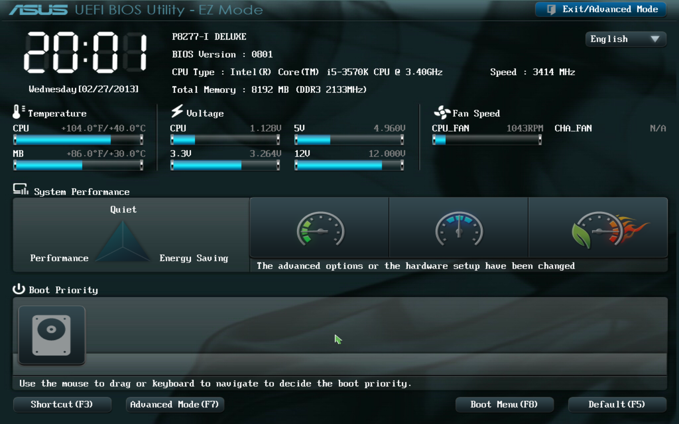This screenshot has height=424, width=679.
Task: Click the Exit/Advanced Mode door icon
Action: click(551, 10)
